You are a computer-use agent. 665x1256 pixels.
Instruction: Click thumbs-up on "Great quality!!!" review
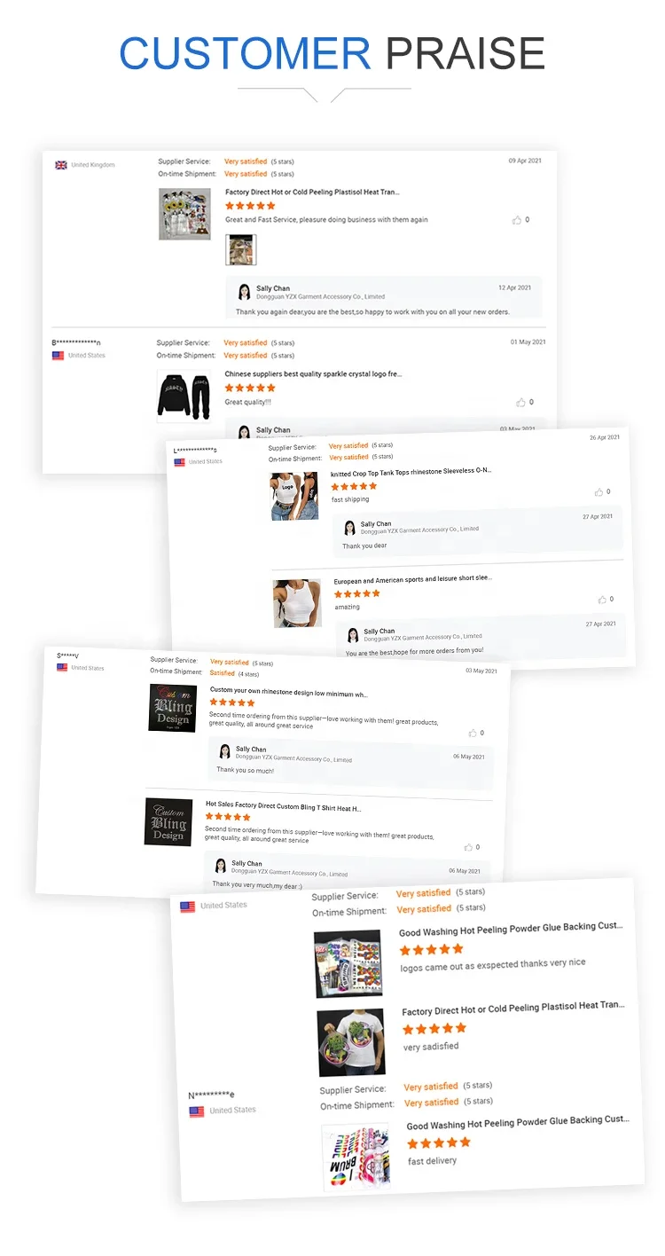(x=520, y=403)
